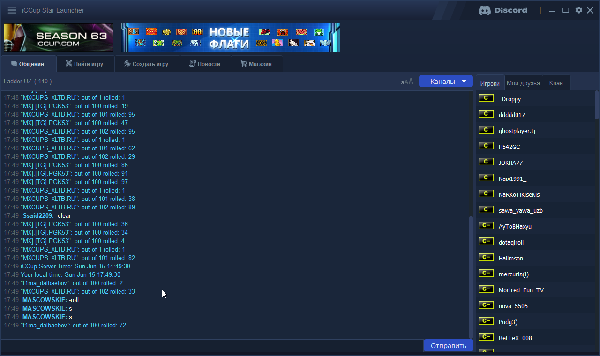Click player list scrollbar thumb

coord(597,105)
